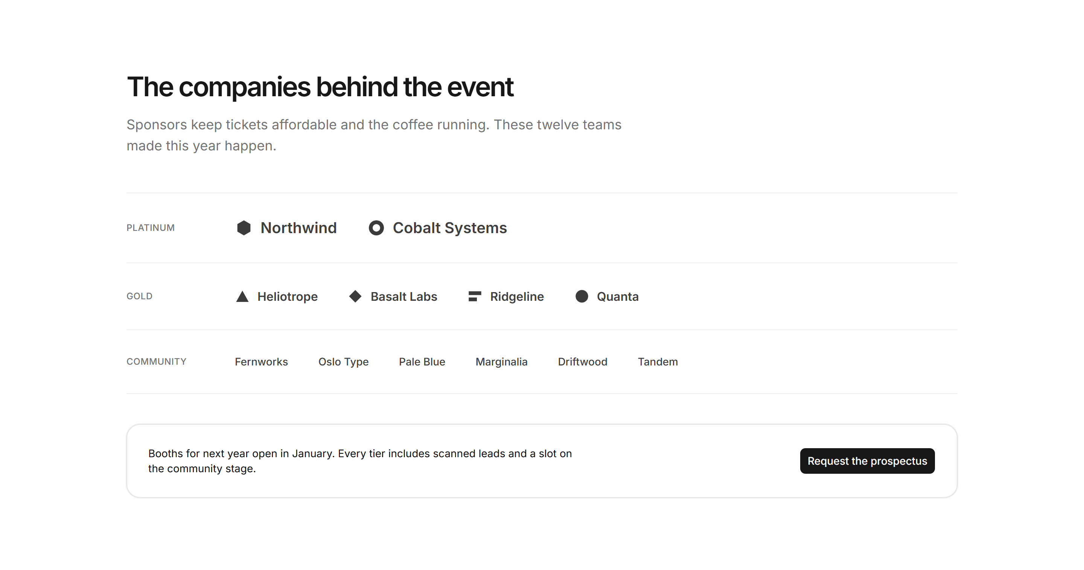Visit the Tandem community sponsor

point(658,362)
